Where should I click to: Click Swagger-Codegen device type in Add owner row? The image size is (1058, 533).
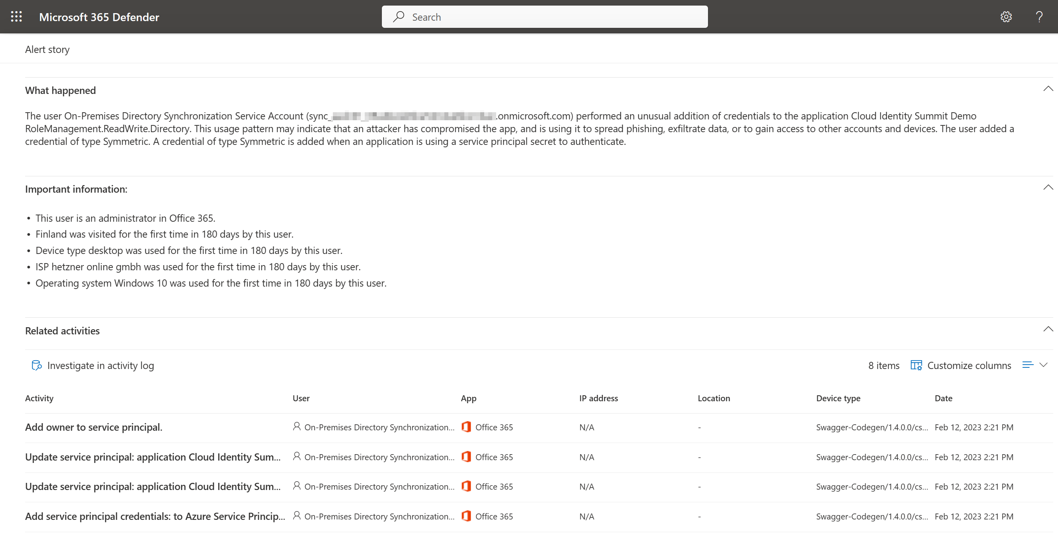(872, 428)
